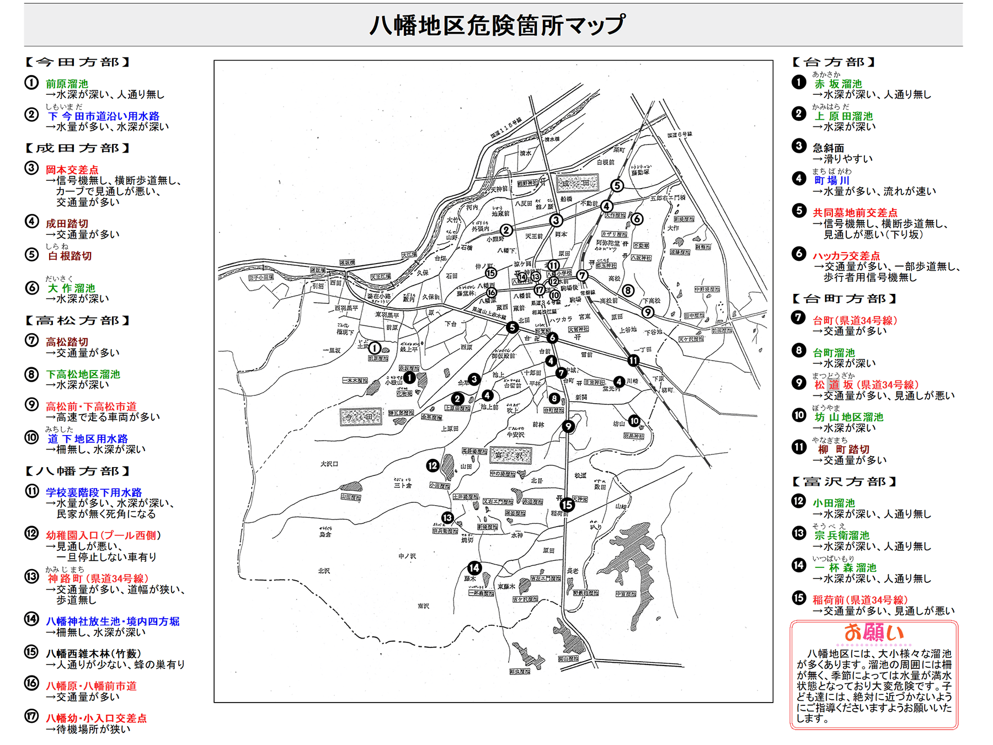
Task: Click the 八幡地区危険箇所マップ page title
Action: 496,25
